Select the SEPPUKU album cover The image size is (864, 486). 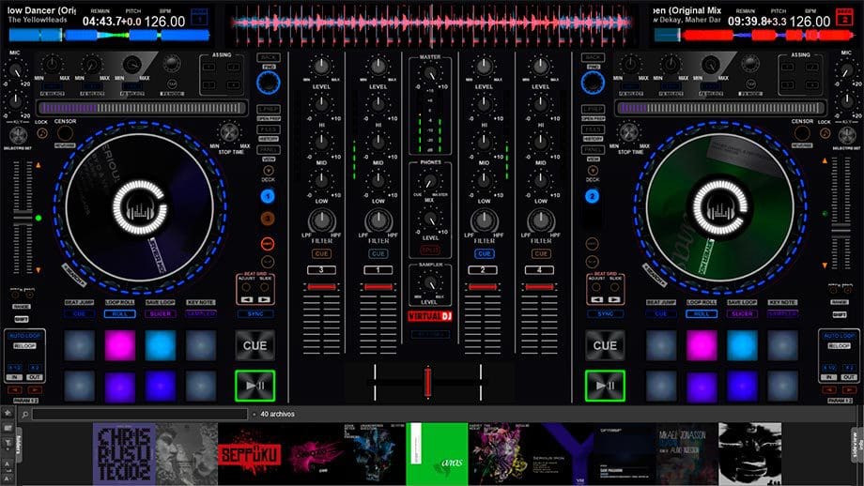(250, 454)
